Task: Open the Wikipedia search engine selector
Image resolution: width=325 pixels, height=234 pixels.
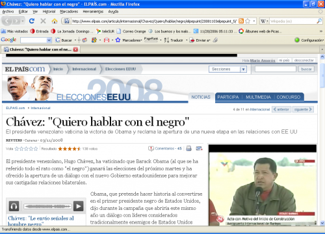Action: point(264,21)
